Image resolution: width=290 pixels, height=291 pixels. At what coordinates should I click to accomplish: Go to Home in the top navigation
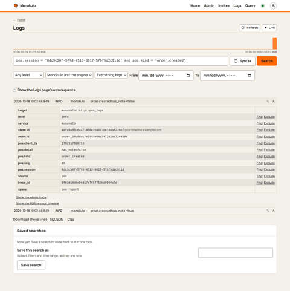[x=195, y=5]
